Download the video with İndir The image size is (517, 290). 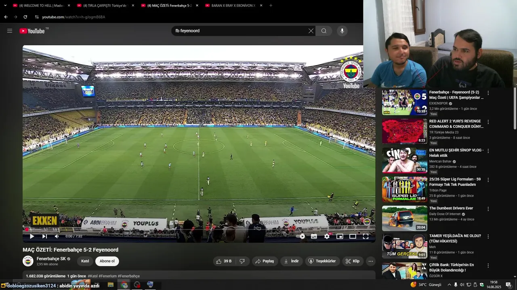tap(291, 261)
